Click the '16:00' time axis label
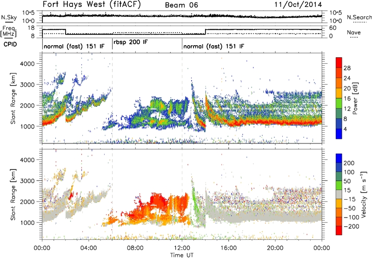372x258 pixels. [228, 248]
